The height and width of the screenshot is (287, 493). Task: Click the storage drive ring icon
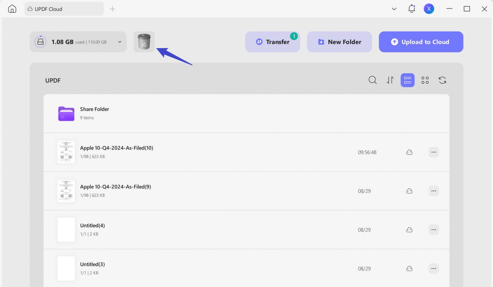click(x=40, y=42)
